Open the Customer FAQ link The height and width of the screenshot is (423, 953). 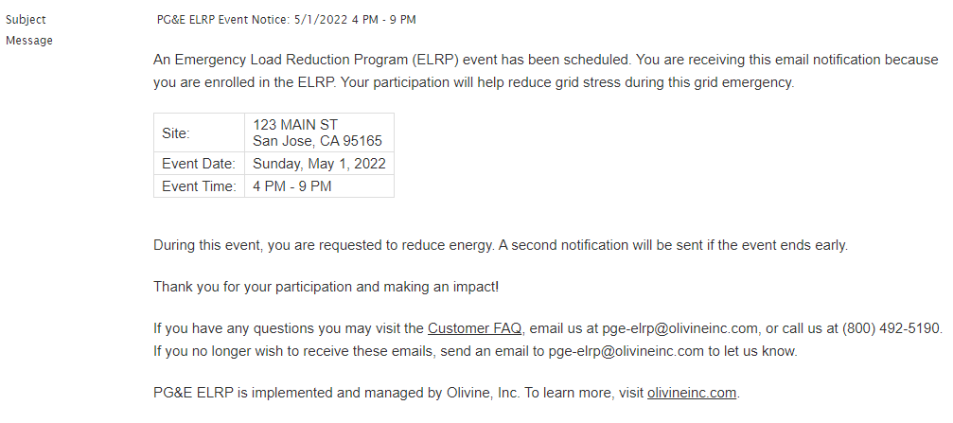point(474,328)
